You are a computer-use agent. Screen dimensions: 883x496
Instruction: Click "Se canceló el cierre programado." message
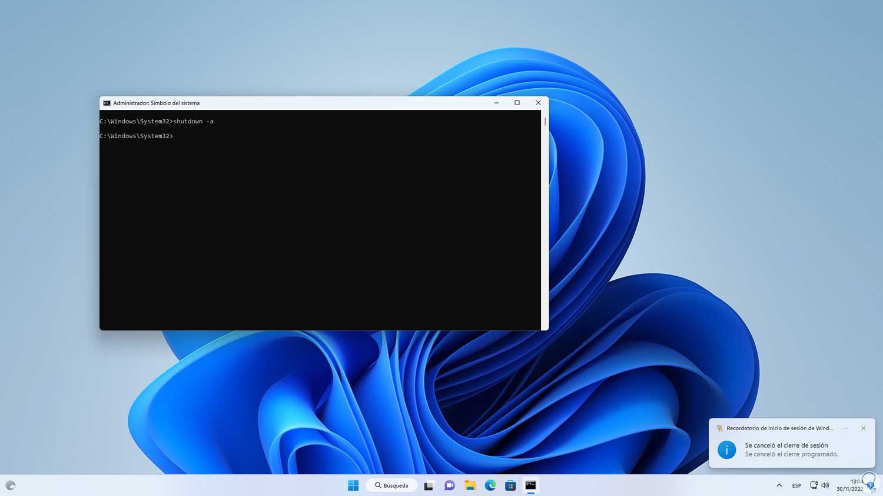[792, 454]
